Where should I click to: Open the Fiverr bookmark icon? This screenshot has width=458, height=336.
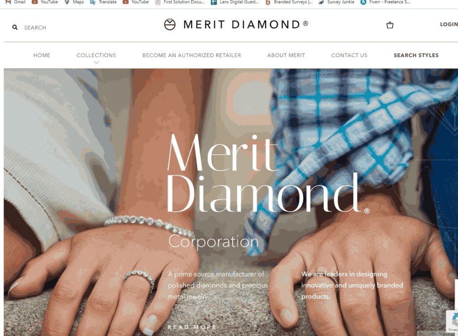click(363, 2)
